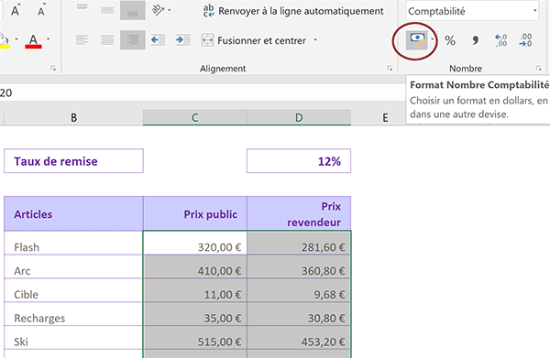
Task: Open fill color dropdown arrow
Action: click(16, 39)
